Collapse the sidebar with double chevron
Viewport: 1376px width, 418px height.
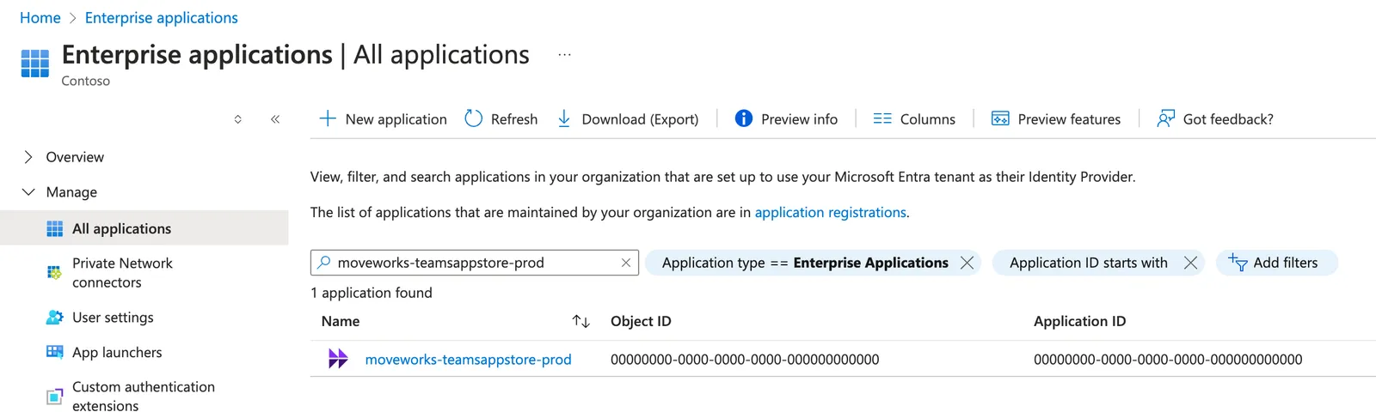tap(275, 119)
